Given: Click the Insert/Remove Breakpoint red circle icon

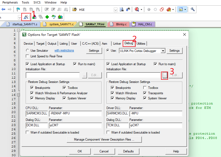Looking at the screenshot, I should [149, 9].
